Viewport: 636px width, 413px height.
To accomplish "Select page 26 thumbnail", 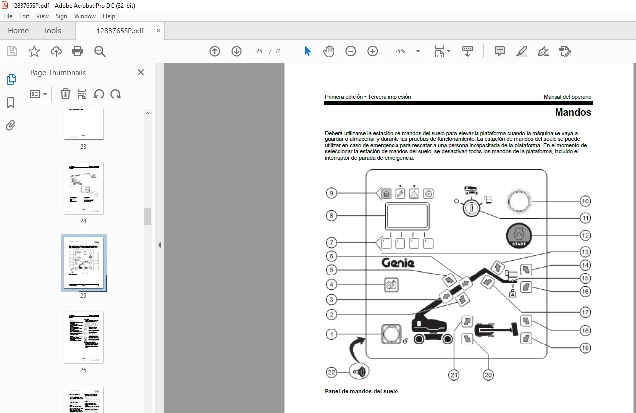I will (83, 338).
